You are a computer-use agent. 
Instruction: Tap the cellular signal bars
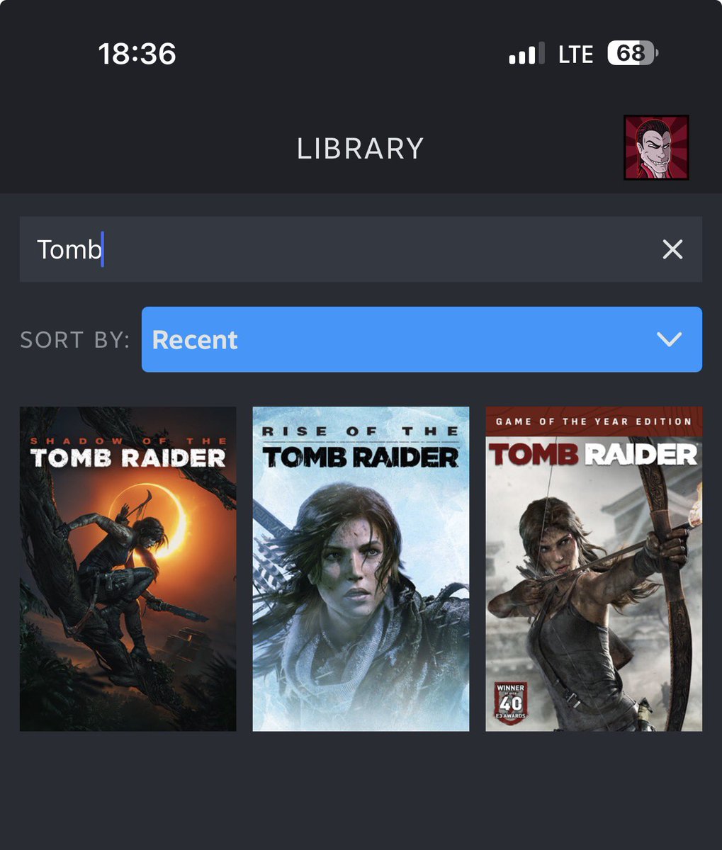[526, 54]
